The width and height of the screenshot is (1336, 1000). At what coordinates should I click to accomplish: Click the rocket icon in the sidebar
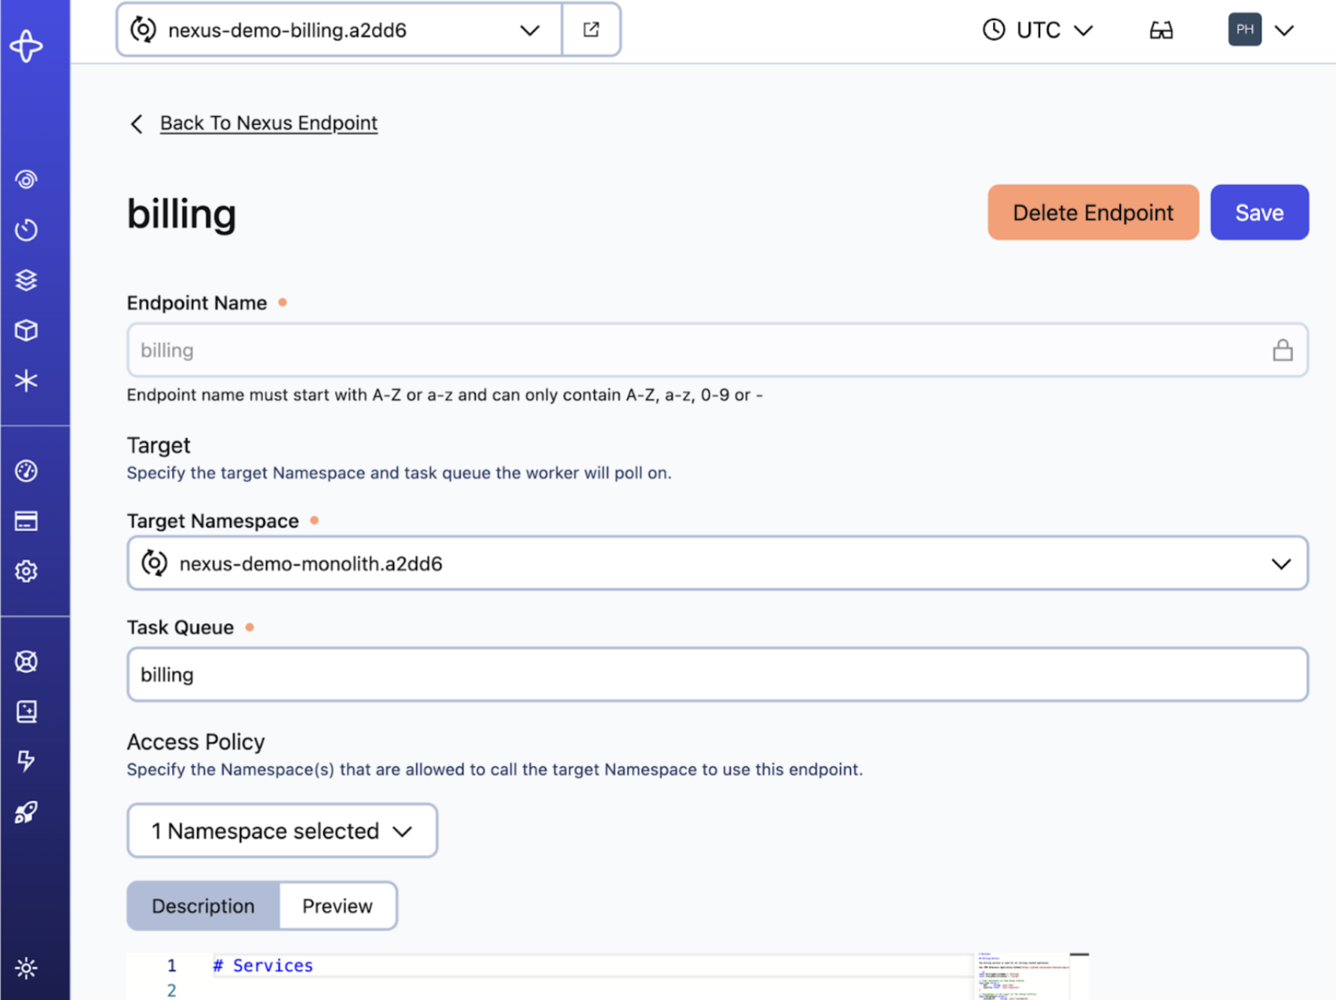pos(27,812)
